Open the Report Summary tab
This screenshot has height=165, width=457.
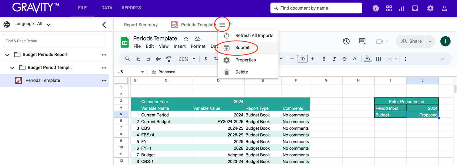pyautogui.click(x=141, y=25)
